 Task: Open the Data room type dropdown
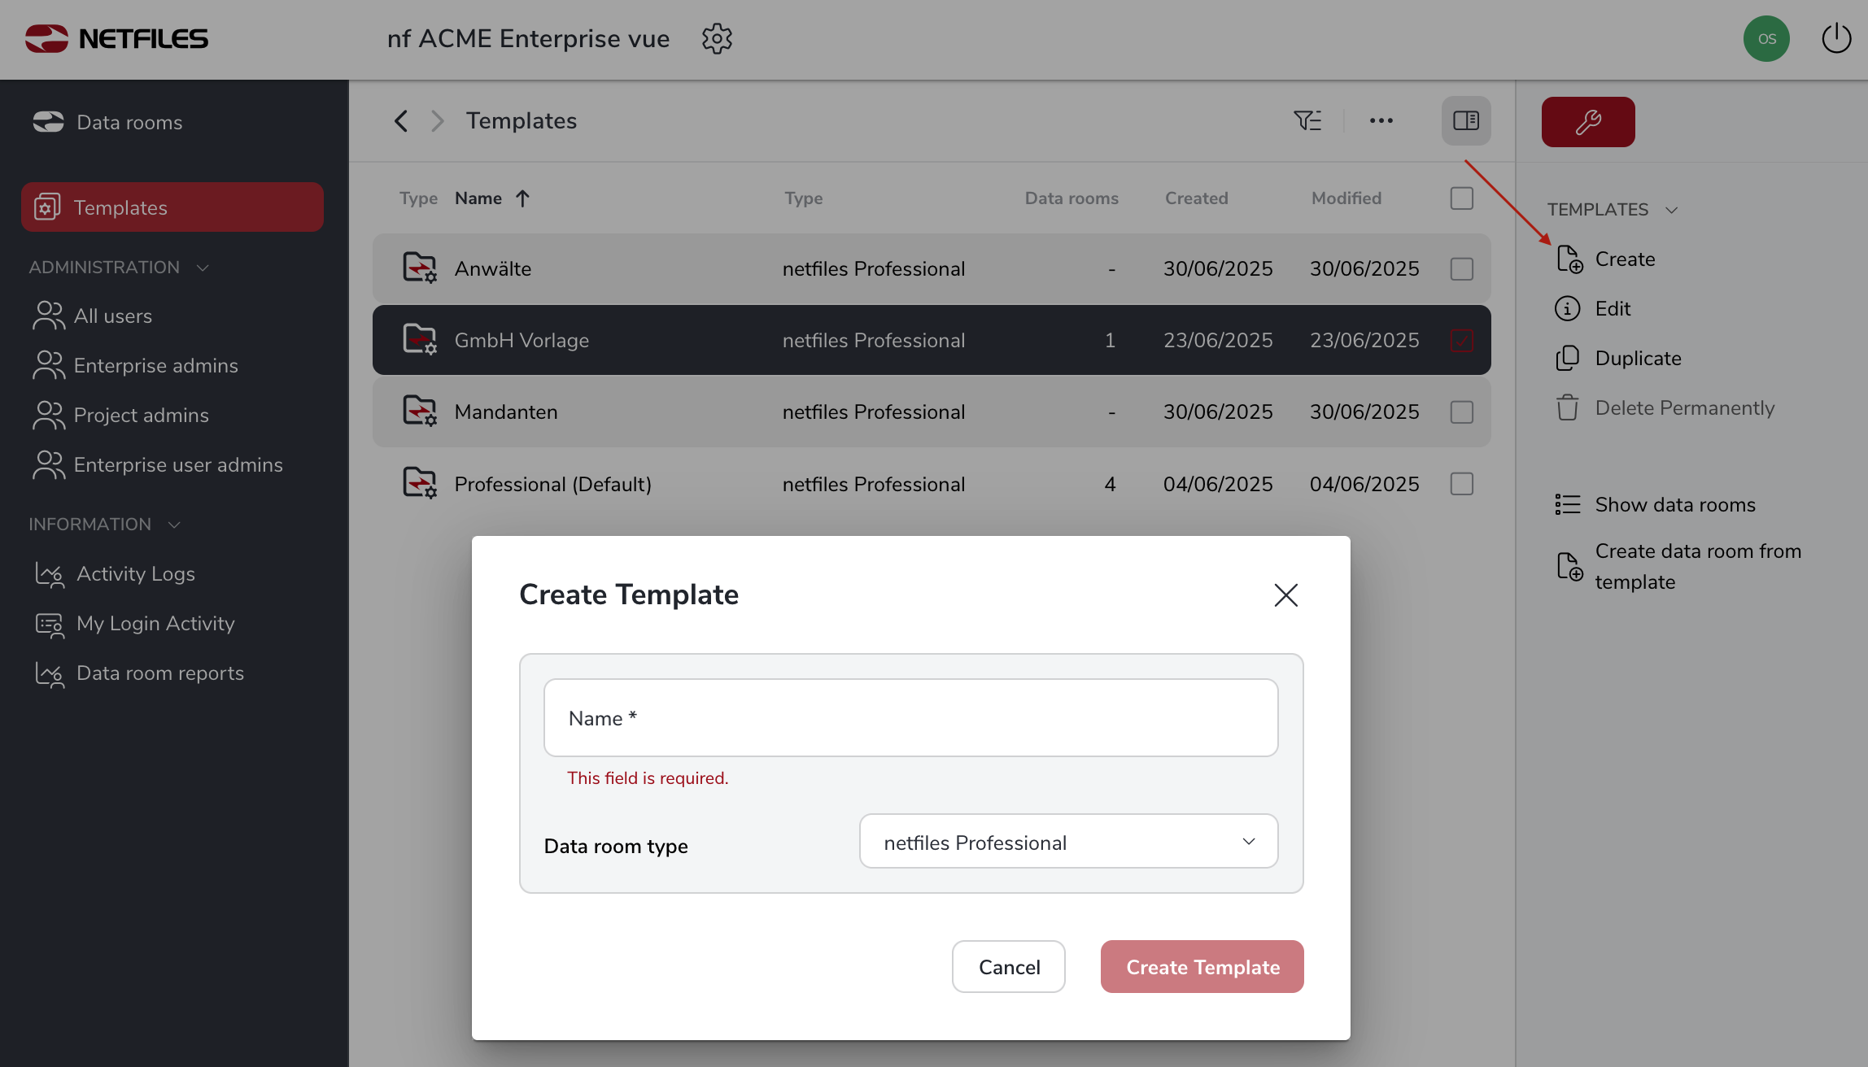[1067, 842]
